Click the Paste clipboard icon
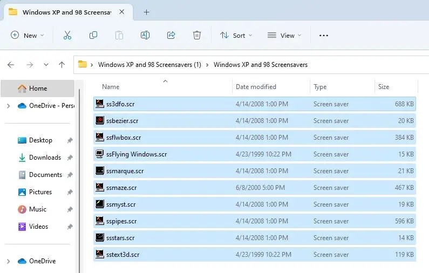Screen dimensions: 429x273 click(119, 35)
